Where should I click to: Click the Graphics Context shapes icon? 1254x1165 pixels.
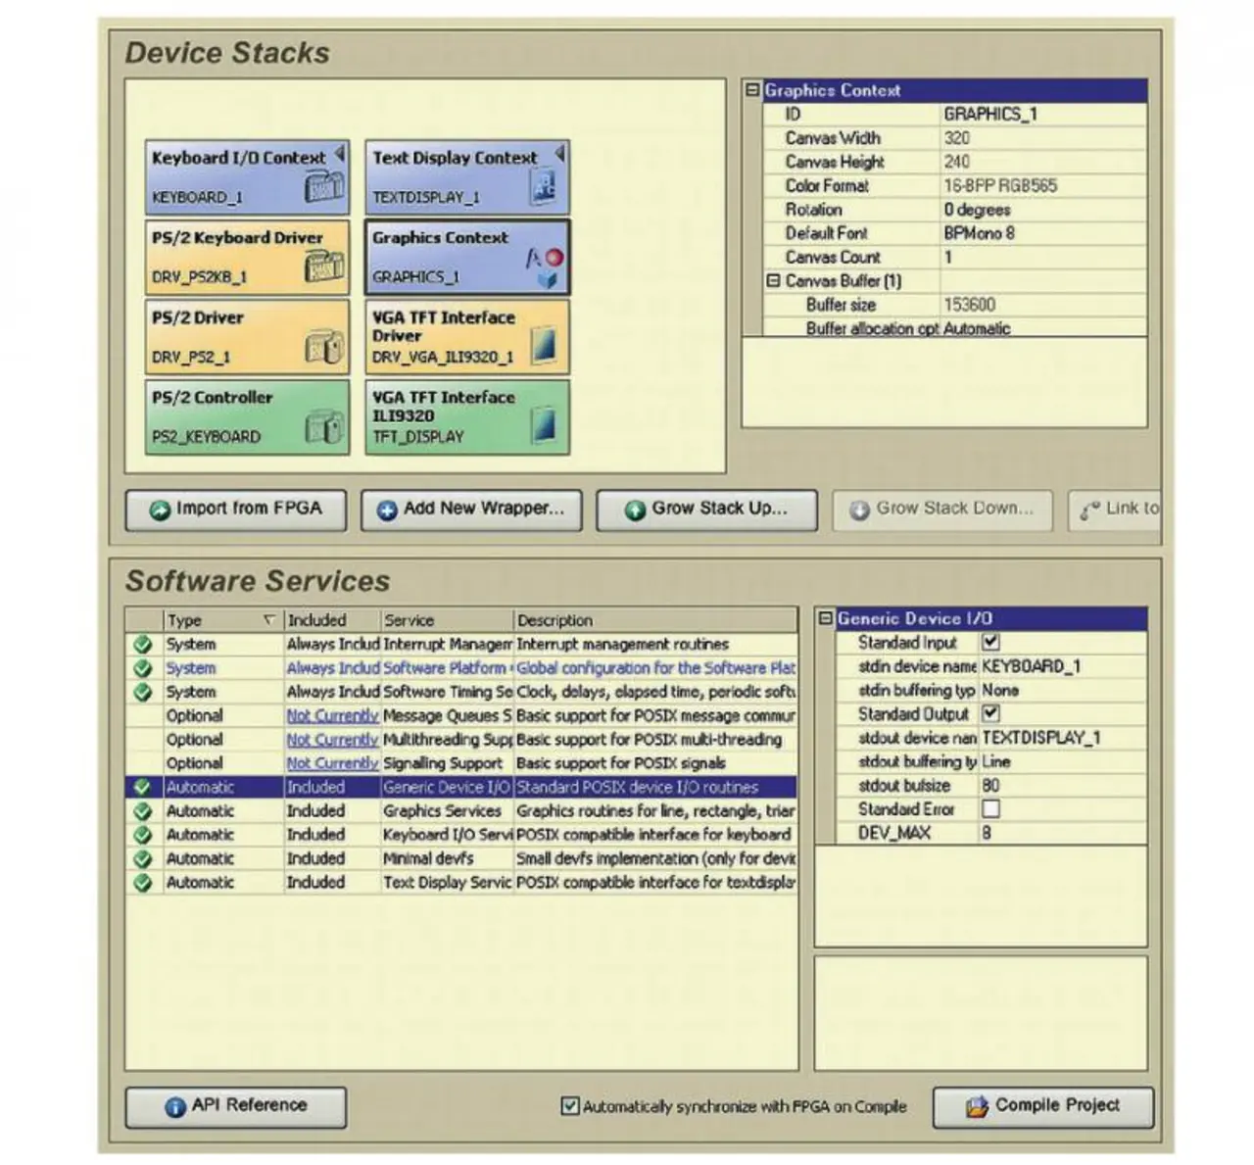[545, 266]
